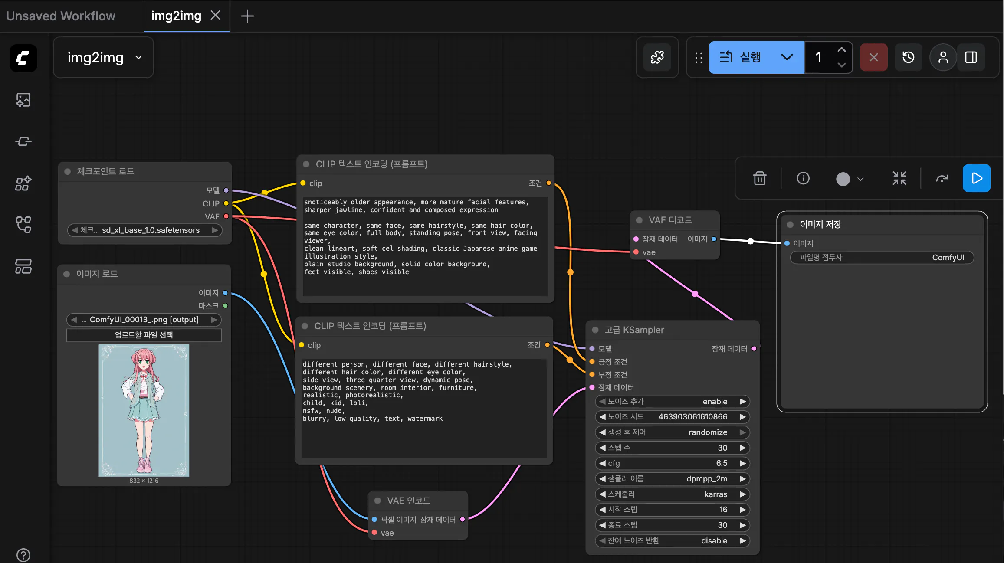Toggle the right side panel icon

(x=971, y=57)
